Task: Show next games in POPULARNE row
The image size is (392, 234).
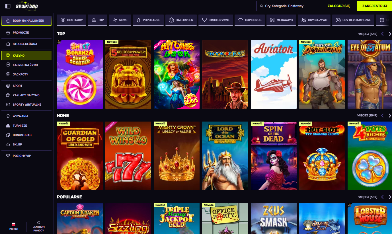Action: point(390,197)
